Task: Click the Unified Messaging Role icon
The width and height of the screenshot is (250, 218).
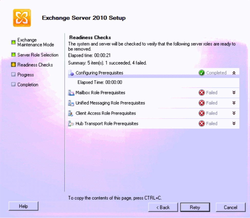Action: click(71, 103)
